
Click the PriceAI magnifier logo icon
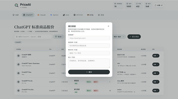pyautogui.click(x=17, y=5)
